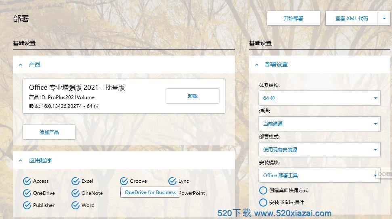Open the 体系结构 dropdown showing 64 位
This screenshot has height=219, width=392.
click(x=319, y=98)
